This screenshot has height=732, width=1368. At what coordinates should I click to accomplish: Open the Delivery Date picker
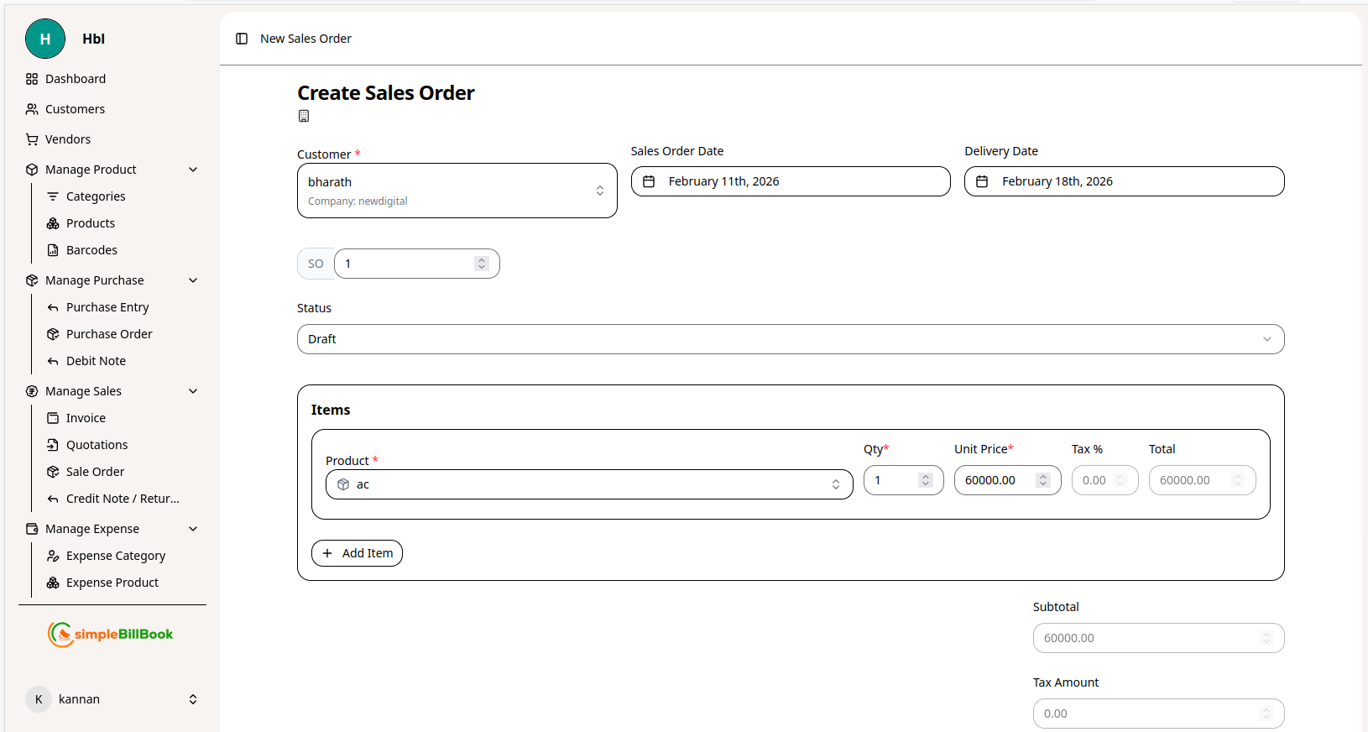point(1124,181)
